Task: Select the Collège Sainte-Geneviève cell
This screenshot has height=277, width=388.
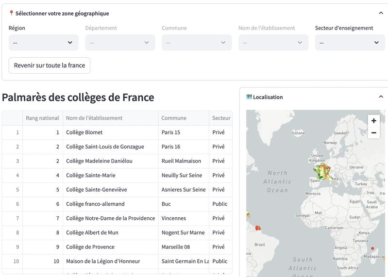Action: pos(110,190)
